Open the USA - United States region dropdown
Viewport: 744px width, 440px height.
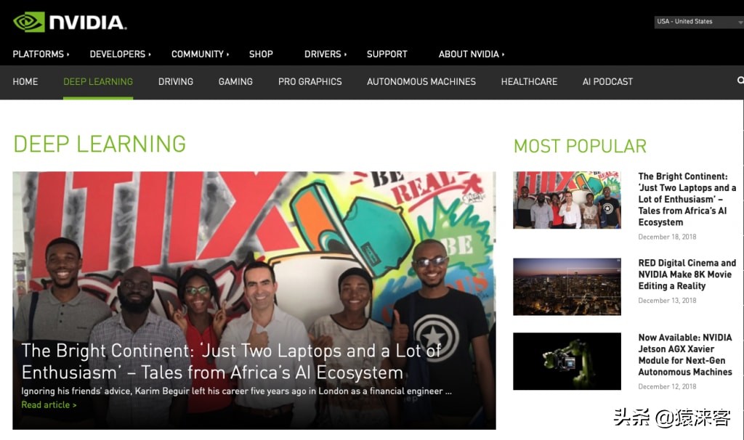pos(699,22)
